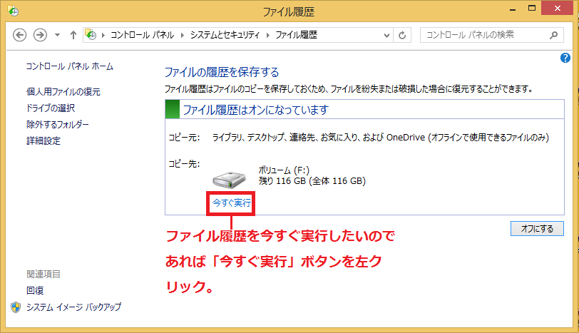
Task: Go up one folder level
Action: [73, 35]
